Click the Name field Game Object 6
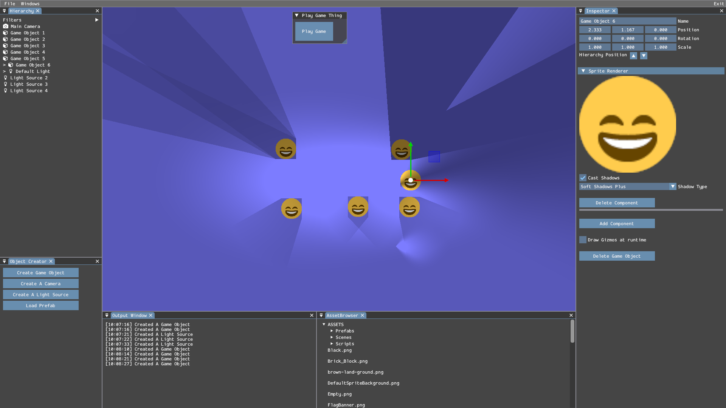 (x=628, y=21)
